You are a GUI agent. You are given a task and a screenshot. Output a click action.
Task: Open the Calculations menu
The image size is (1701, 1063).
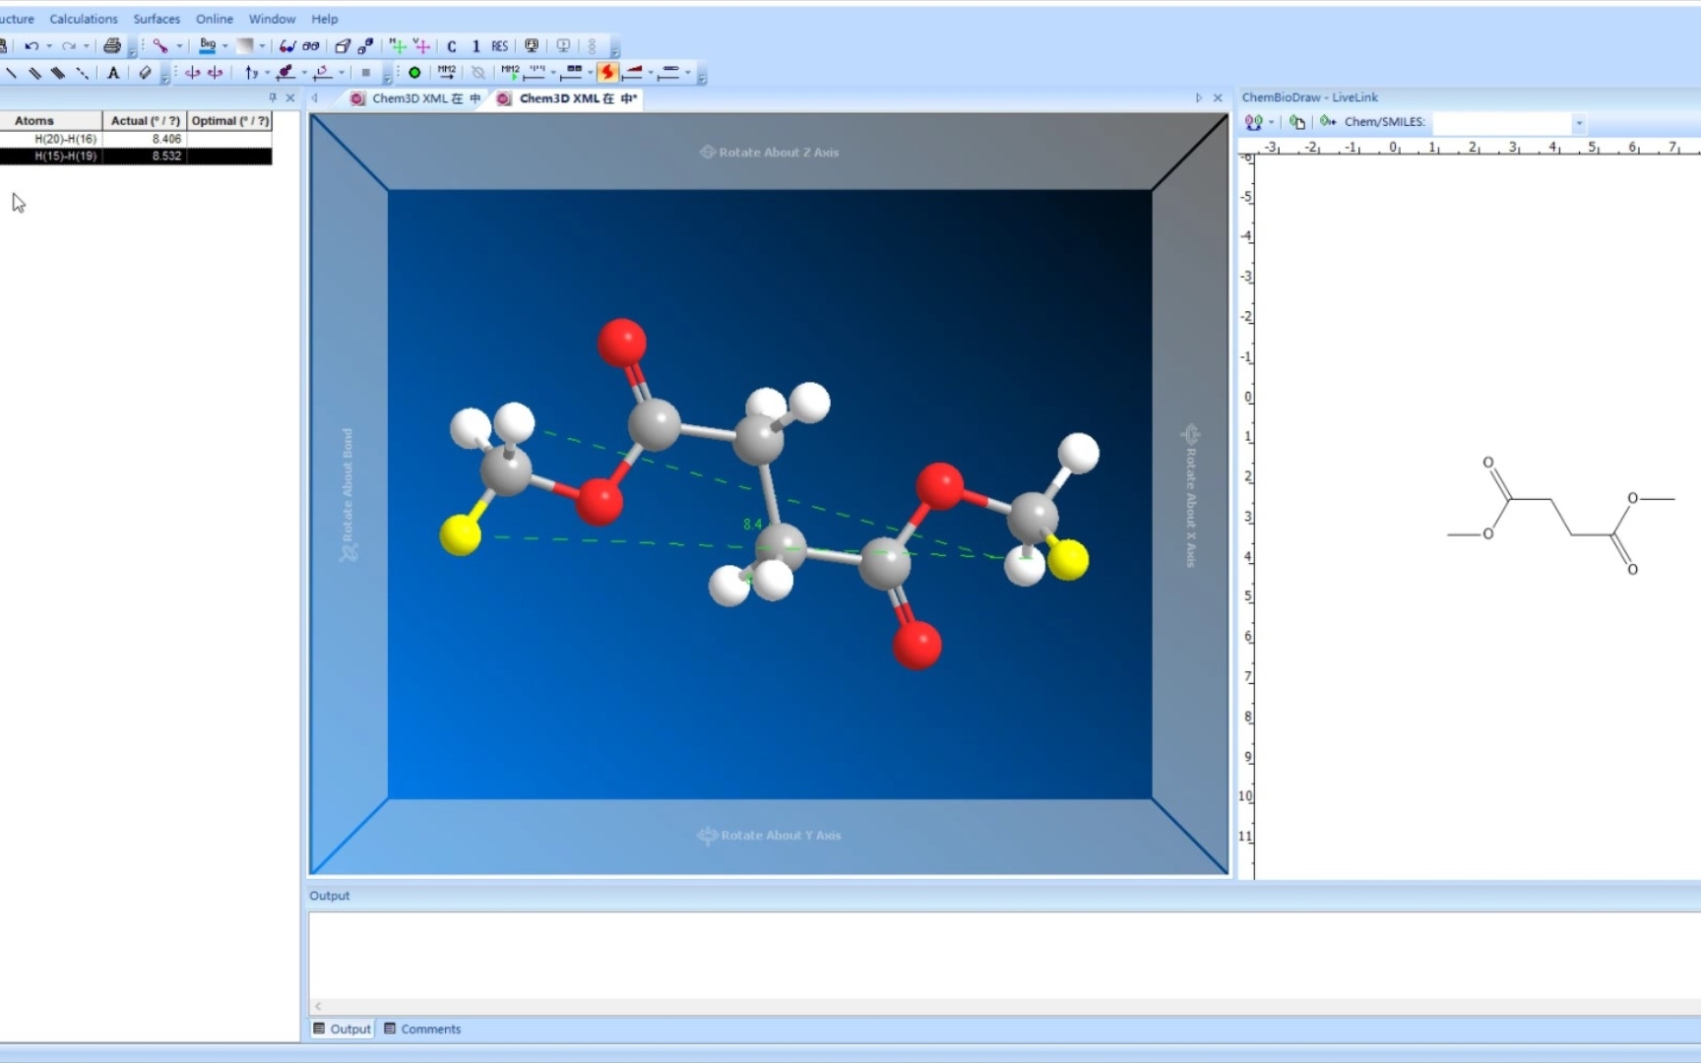pyautogui.click(x=83, y=19)
